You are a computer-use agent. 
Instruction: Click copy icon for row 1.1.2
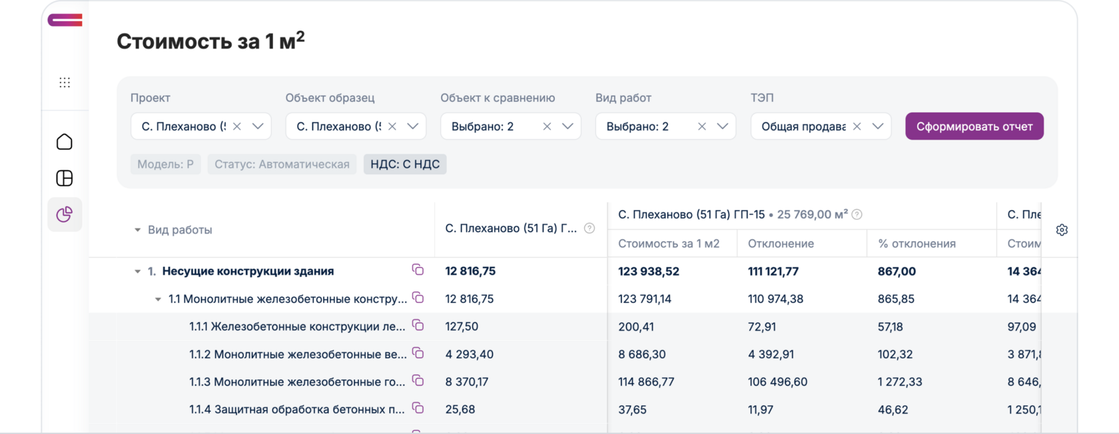coord(418,353)
